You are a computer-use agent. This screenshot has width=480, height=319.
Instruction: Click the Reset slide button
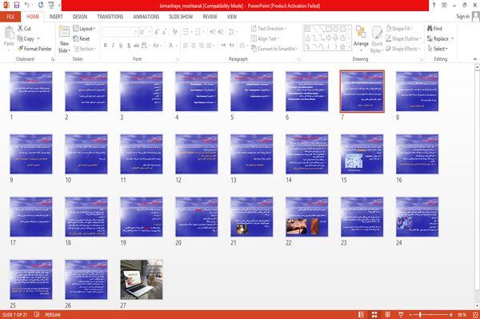click(x=82, y=38)
